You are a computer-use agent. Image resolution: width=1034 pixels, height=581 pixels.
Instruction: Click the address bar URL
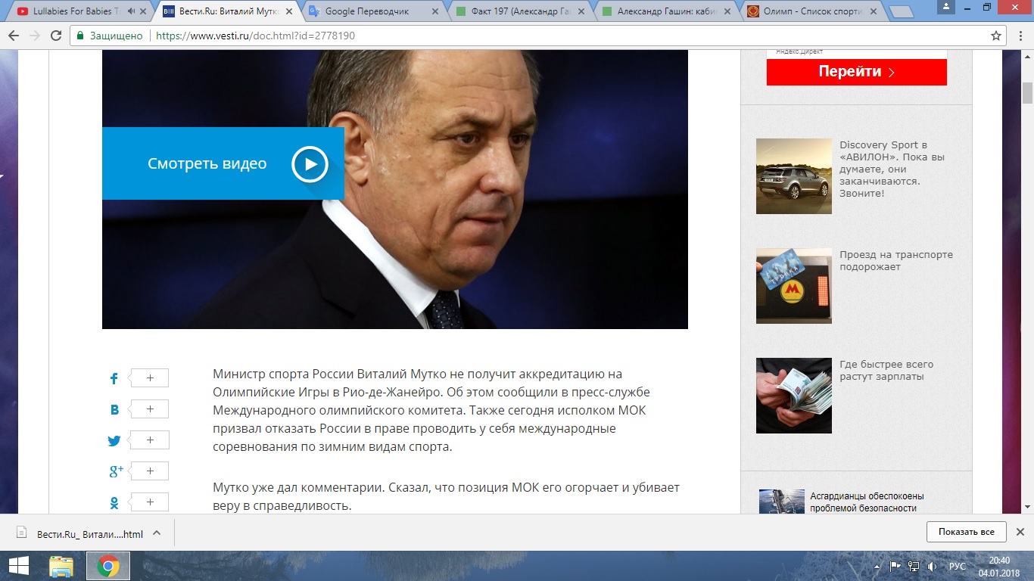coord(255,36)
